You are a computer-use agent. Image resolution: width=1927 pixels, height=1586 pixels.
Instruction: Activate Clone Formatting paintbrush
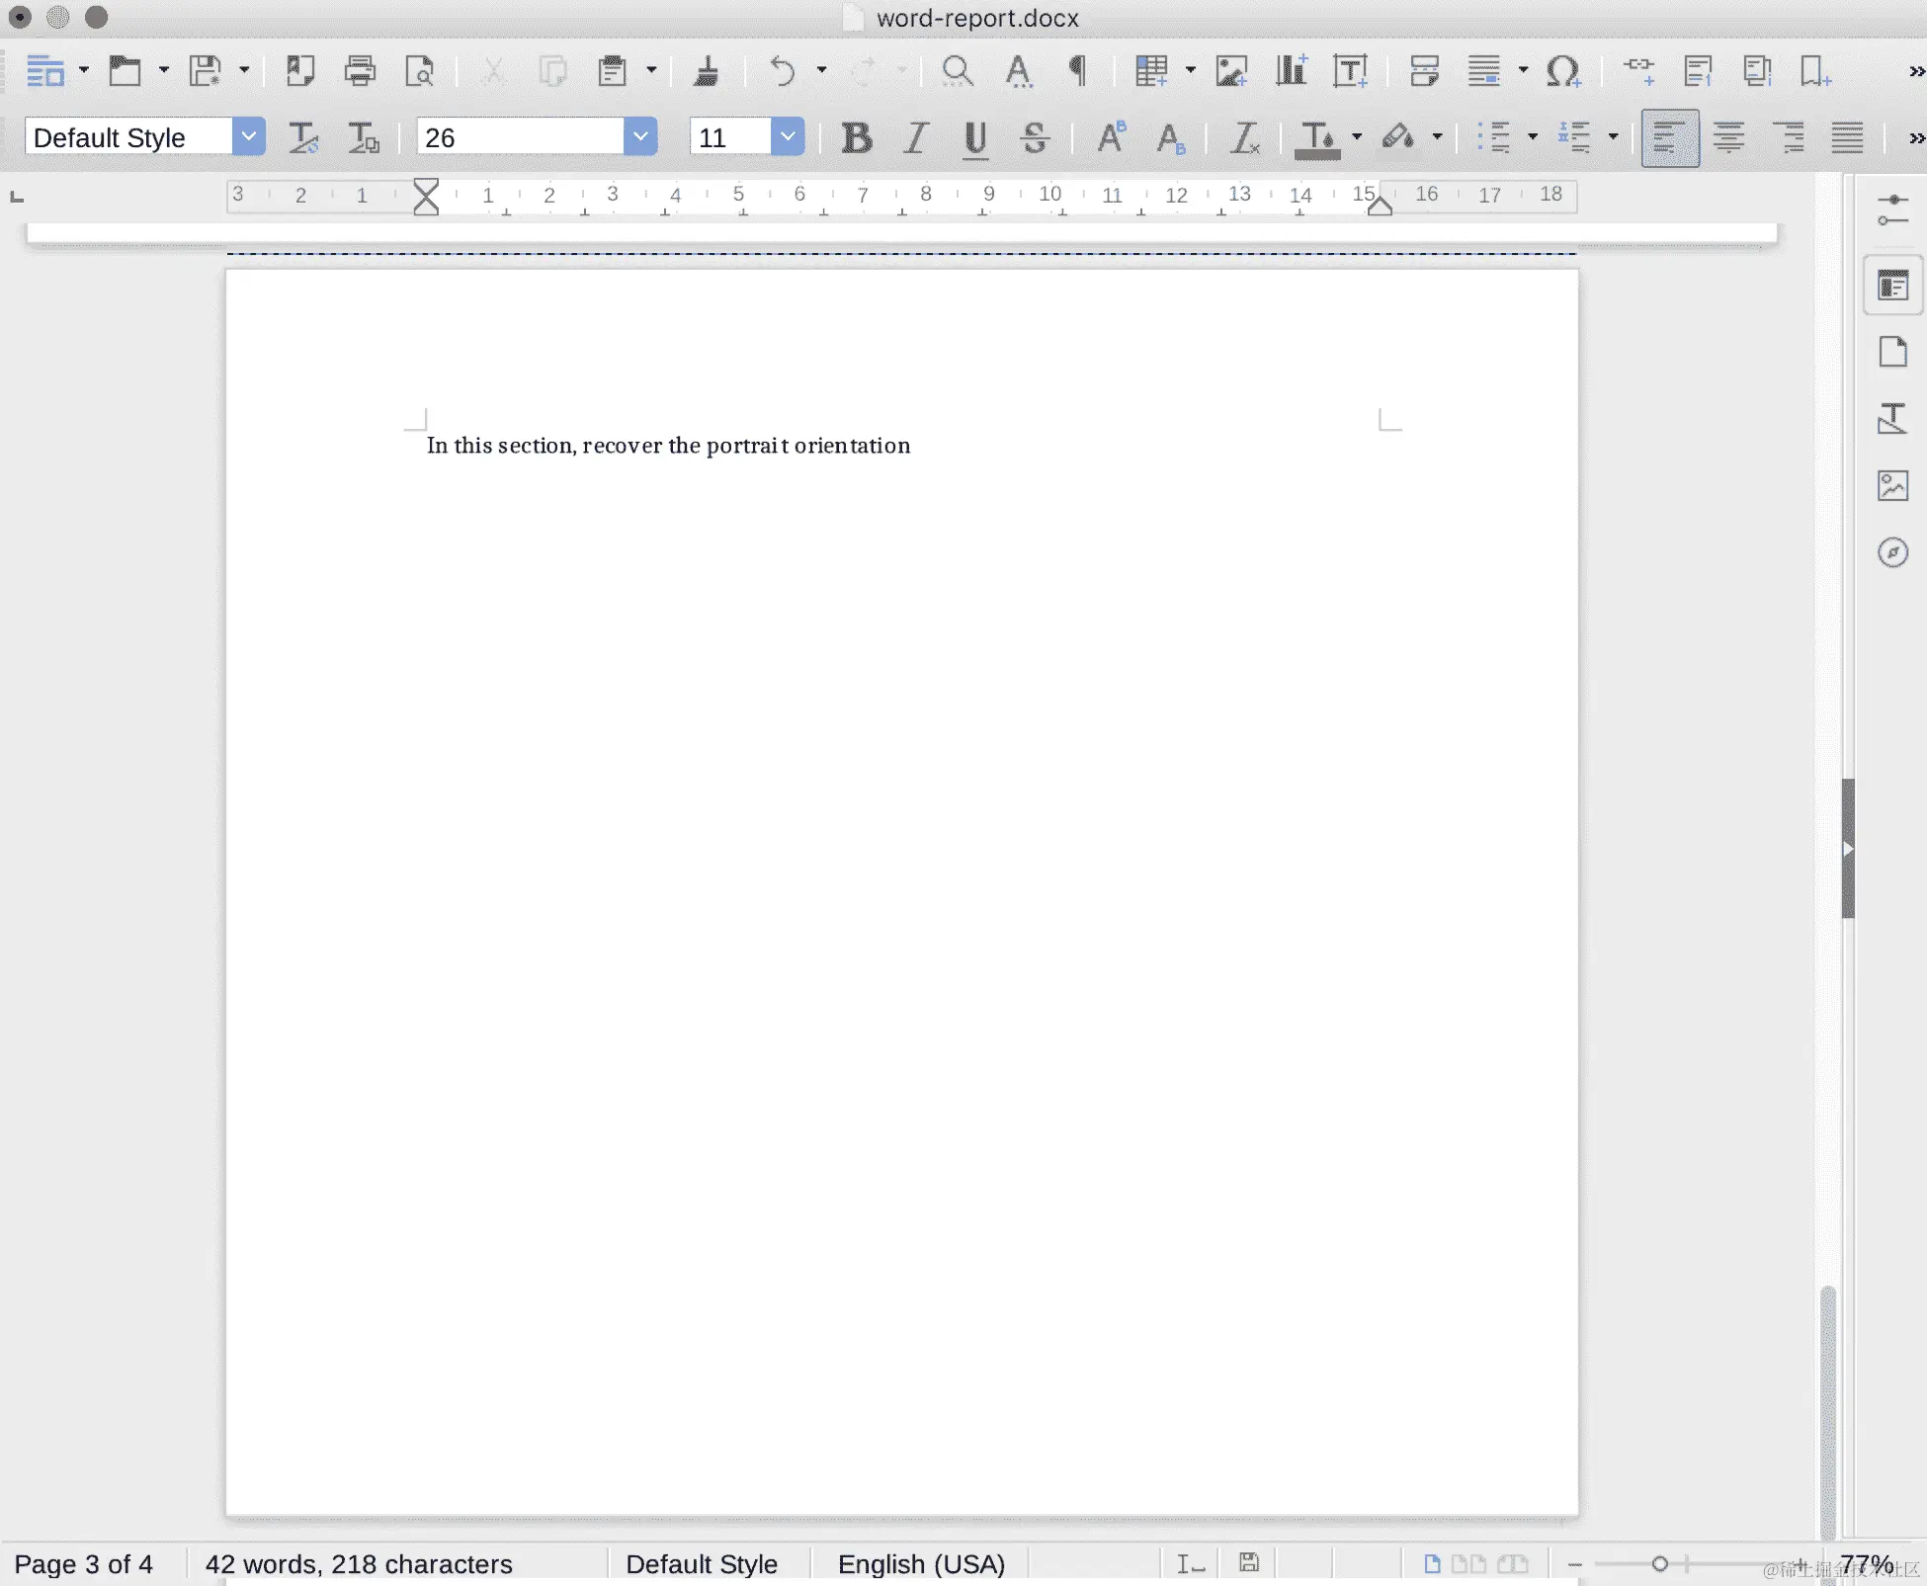706,71
